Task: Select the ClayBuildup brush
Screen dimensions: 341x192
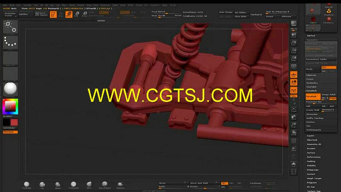Action: click(26, 185)
